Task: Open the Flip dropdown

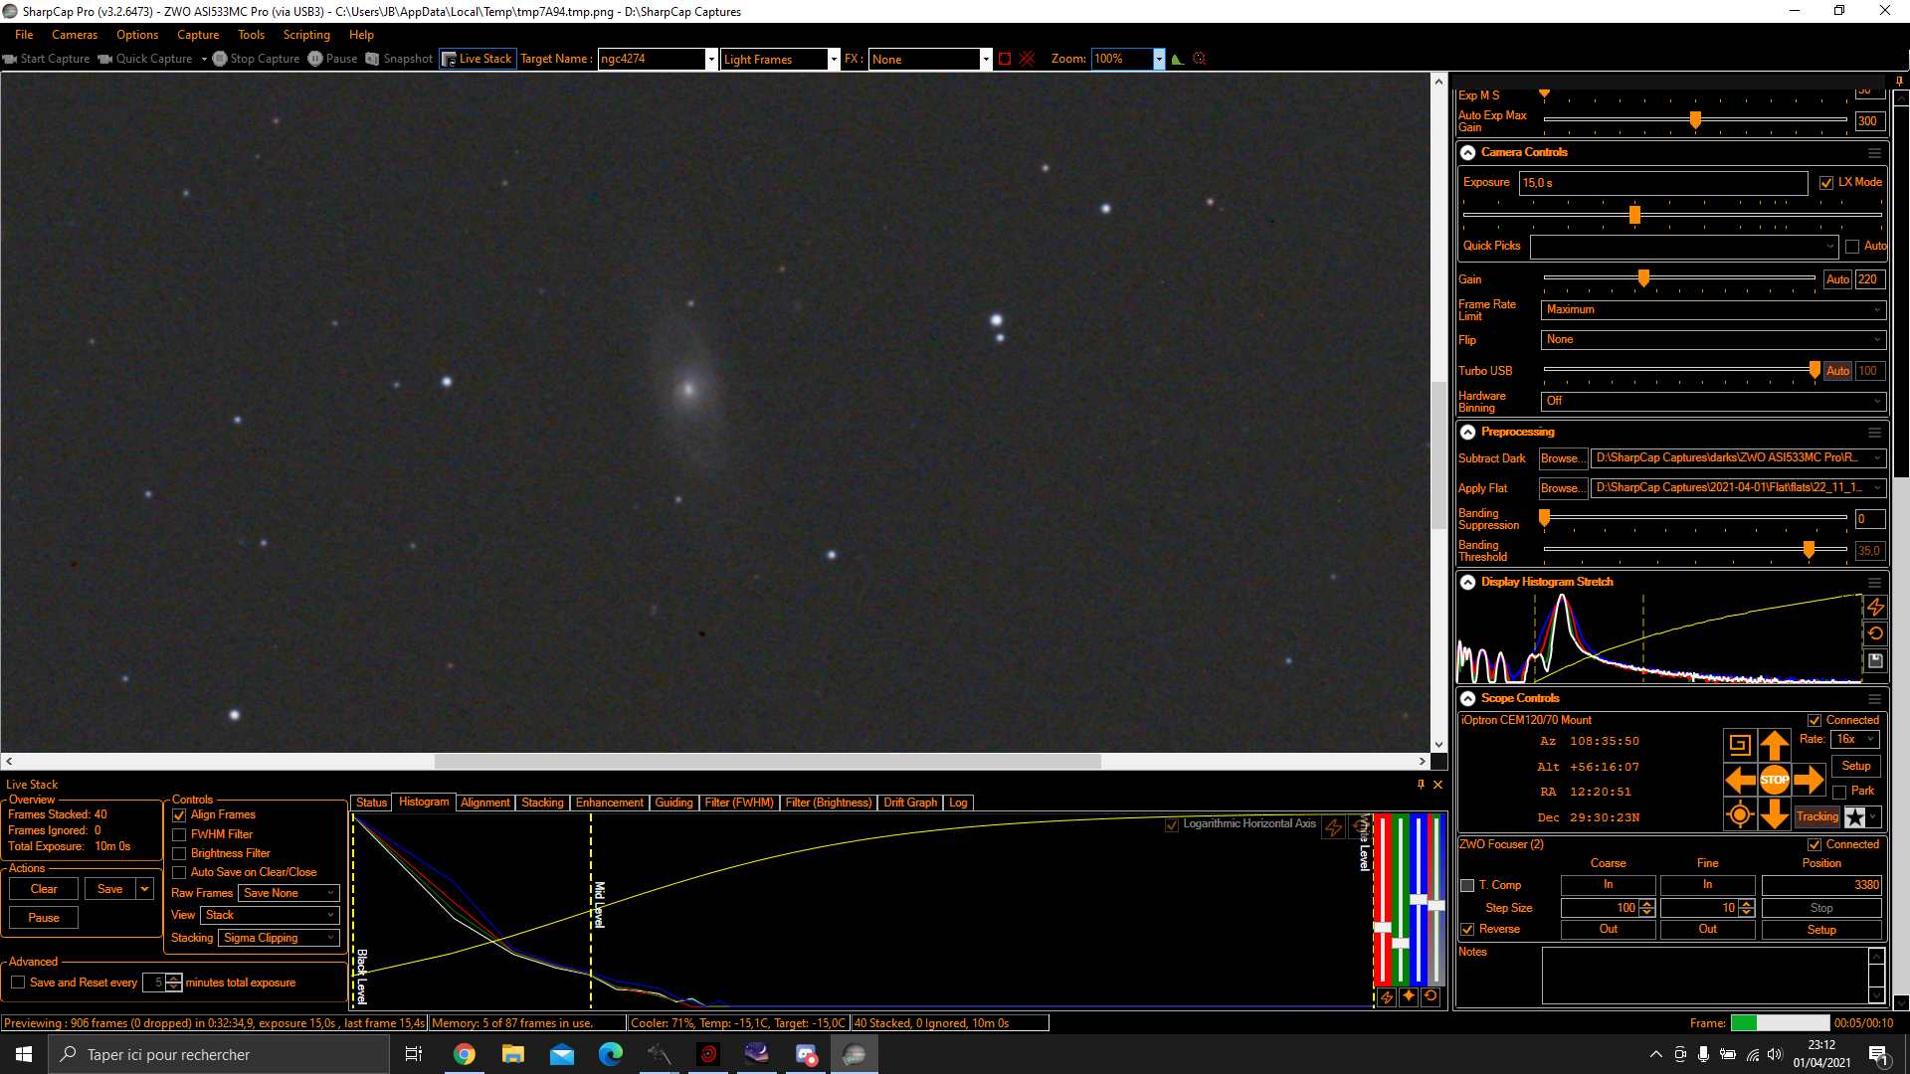Action: (1713, 340)
